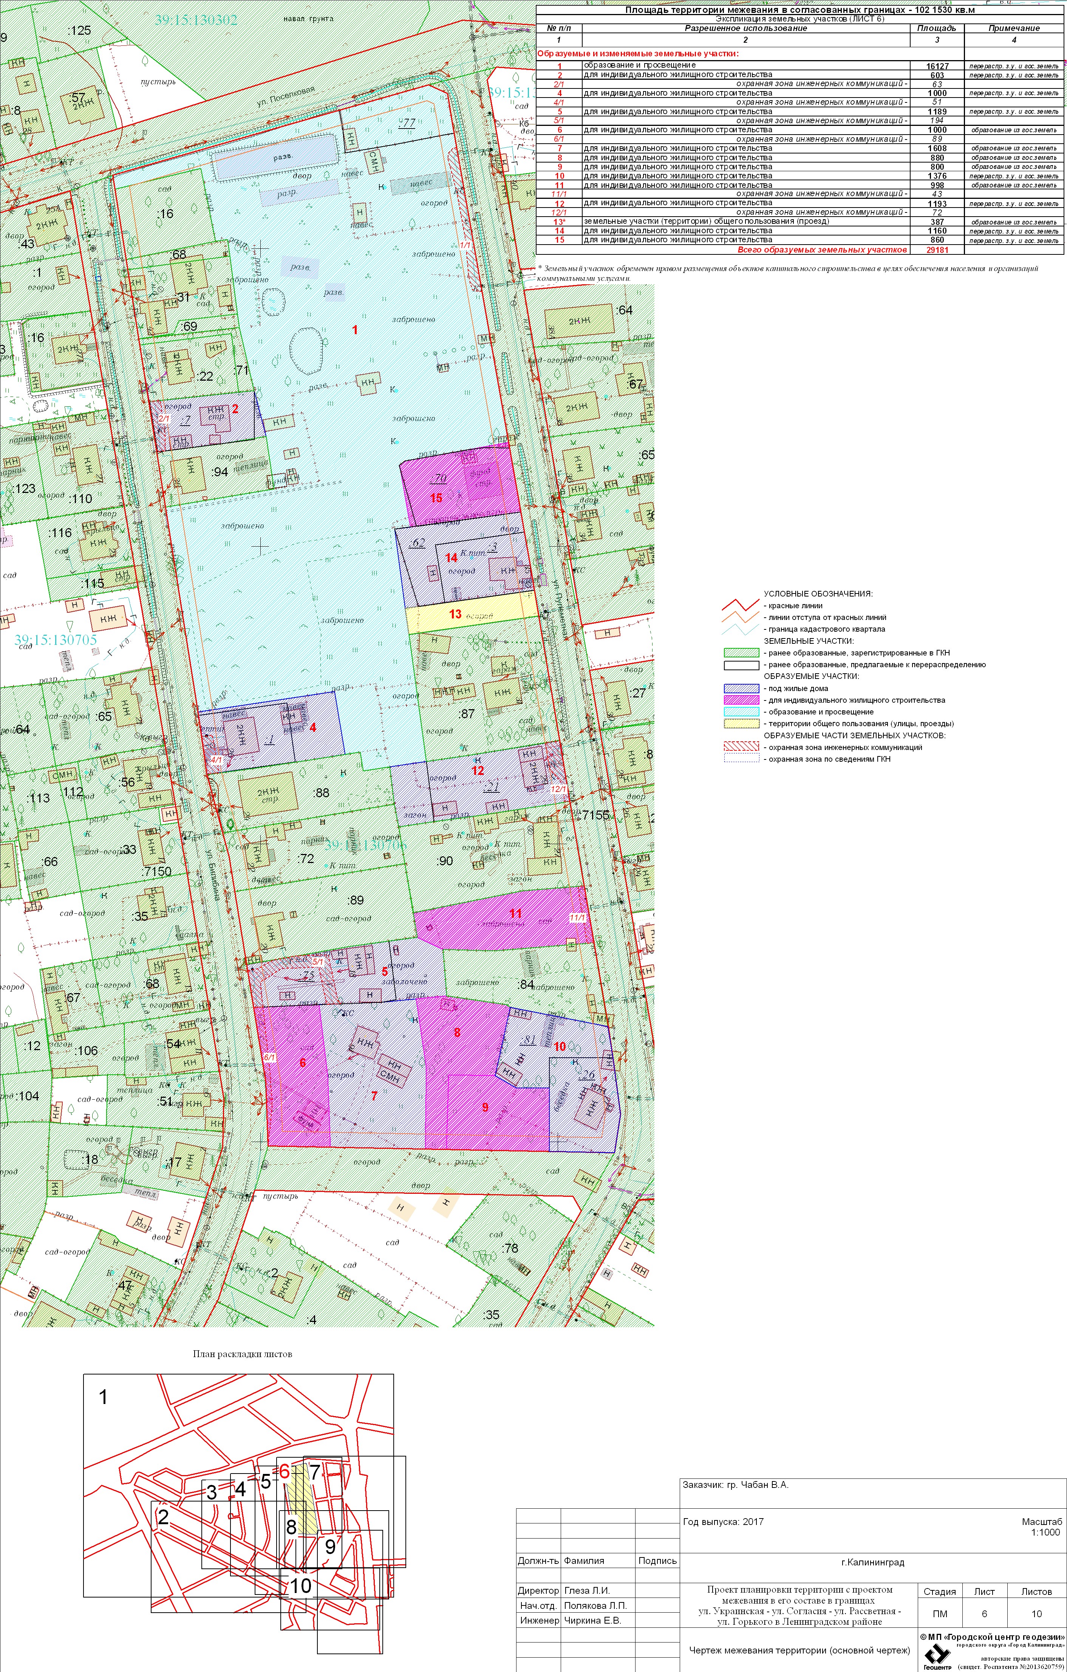Image resolution: width=1067 pixels, height=1672 pixels.
Task: Click the red lines legend symbol
Action: click(740, 606)
